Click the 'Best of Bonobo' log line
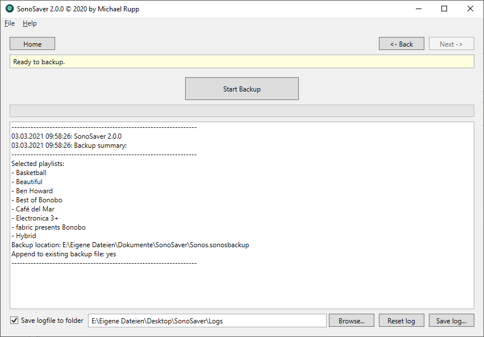The height and width of the screenshot is (337, 484). click(x=37, y=199)
